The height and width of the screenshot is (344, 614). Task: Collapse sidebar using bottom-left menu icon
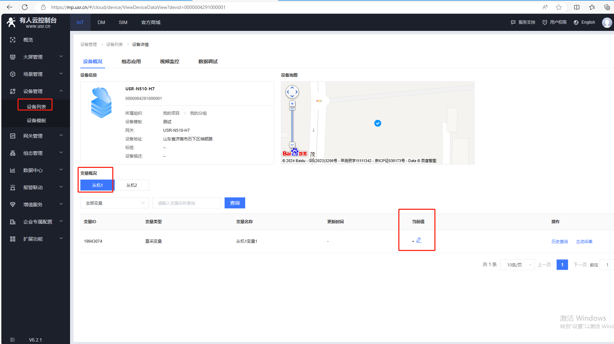pos(13,340)
